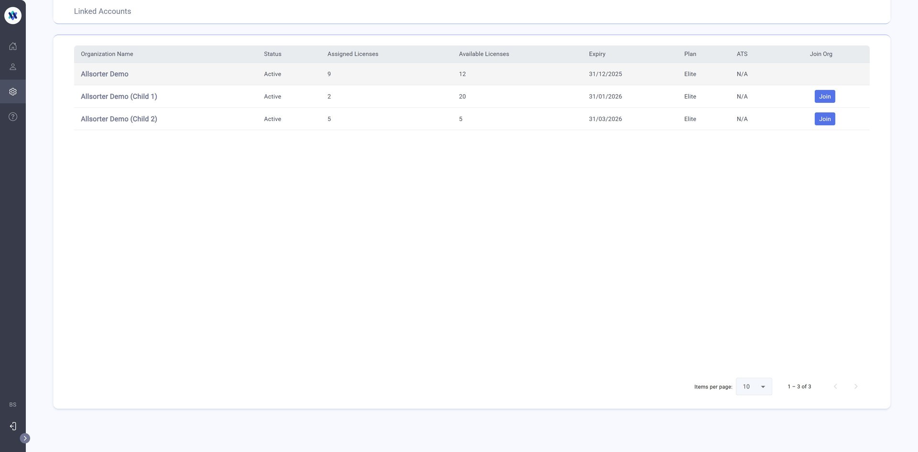Click the Assigned Licenses column header

[352, 54]
